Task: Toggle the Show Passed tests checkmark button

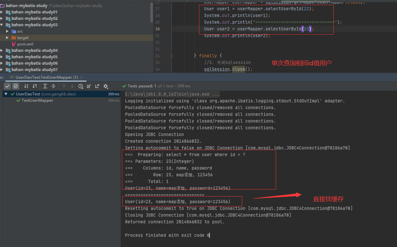Action: click(7, 86)
